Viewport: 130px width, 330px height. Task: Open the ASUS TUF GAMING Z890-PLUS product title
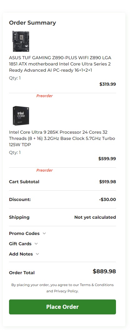pyautogui.click(x=60, y=64)
